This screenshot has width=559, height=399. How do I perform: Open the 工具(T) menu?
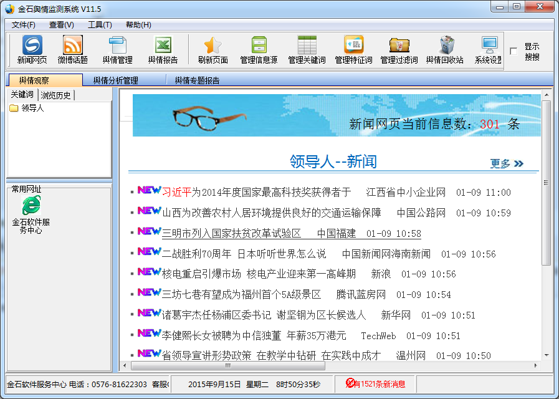tap(100, 25)
